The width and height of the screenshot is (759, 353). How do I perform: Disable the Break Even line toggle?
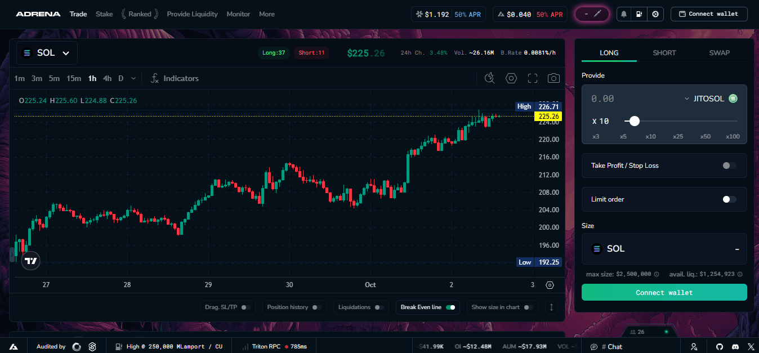[450, 307]
